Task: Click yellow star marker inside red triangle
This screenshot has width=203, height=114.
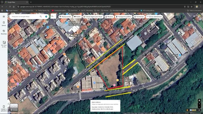Action: coord(117,80)
